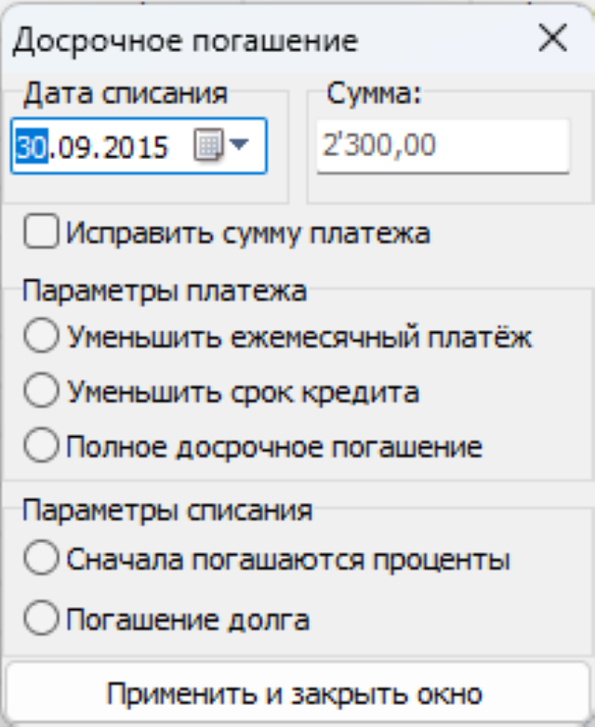The width and height of the screenshot is (595, 727).
Task: Tick the square box beside Исправить сумму платежа
Action: pyautogui.click(x=41, y=231)
